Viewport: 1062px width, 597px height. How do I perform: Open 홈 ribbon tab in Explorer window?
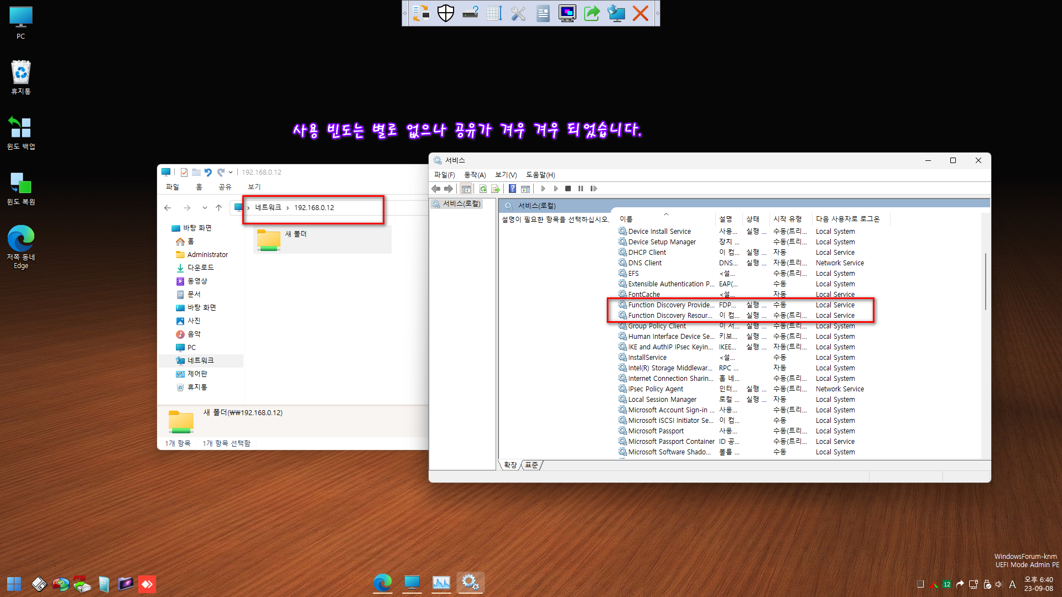tap(199, 187)
